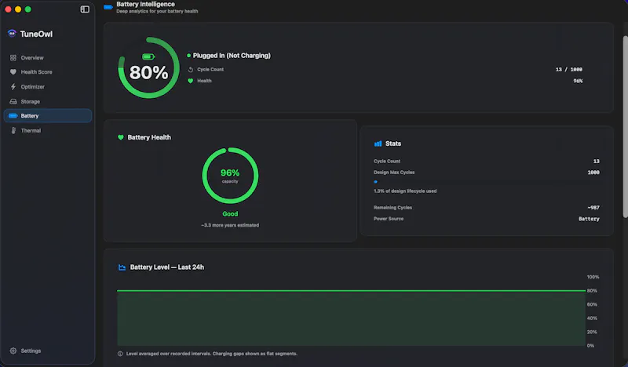This screenshot has height=367, width=628.
Task: Select the Overview grid icon
Action: [13, 57]
